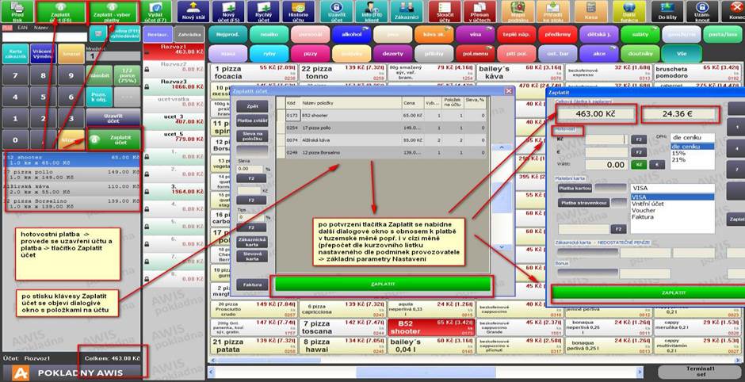Click green Zaplatit účet button beside keypad
Viewport: 745px width, 382px height.
(115, 139)
